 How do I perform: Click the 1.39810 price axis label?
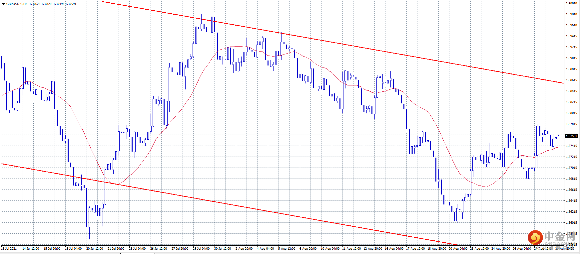(571, 14)
